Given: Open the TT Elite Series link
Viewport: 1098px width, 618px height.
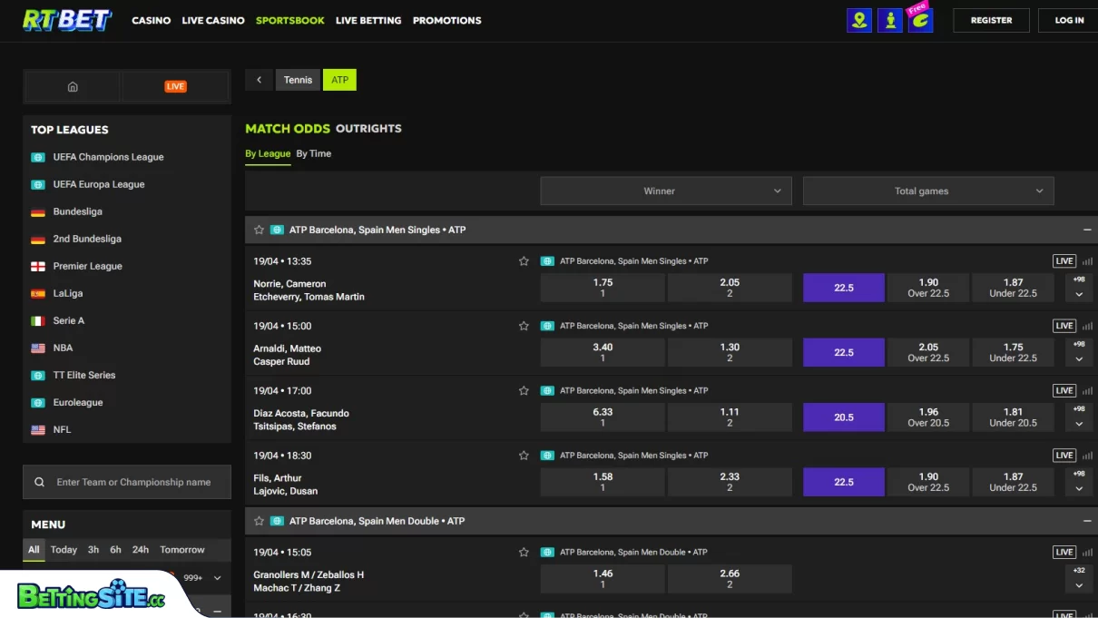Looking at the screenshot, I should [84, 376].
